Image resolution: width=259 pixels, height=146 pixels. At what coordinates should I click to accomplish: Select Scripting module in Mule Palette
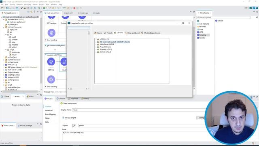click(202, 35)
